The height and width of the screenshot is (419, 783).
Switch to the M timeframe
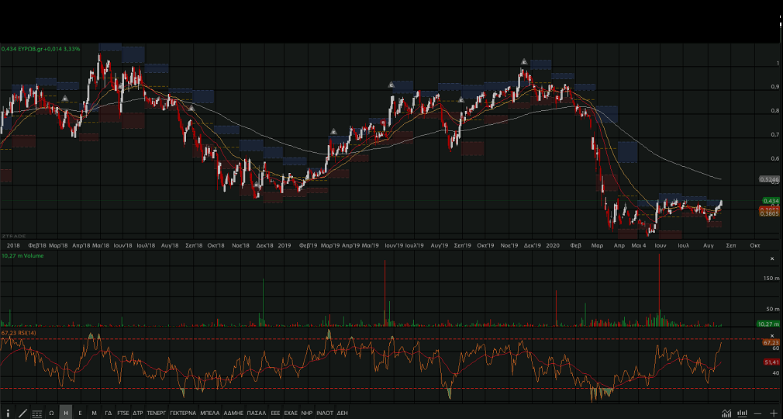click(x=94, y=414)
